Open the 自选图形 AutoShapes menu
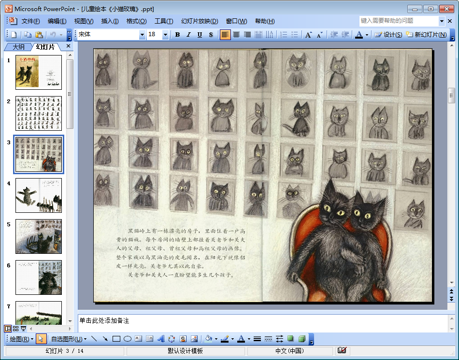Screen dimensions: 459x360 click(x=69, y=339)
